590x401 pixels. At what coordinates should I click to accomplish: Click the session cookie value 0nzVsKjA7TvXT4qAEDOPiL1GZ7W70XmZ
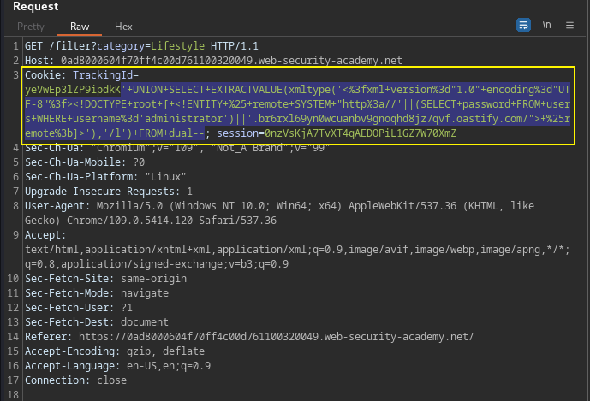pos(361,133)
